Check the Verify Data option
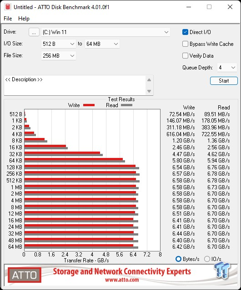The height and width of the screenshot is (290, 241). [x=185, y=56]
